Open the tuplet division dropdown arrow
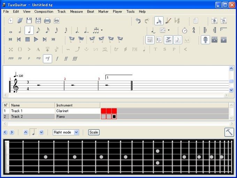Screen dimensions: 237x178 tap(102, 30)
